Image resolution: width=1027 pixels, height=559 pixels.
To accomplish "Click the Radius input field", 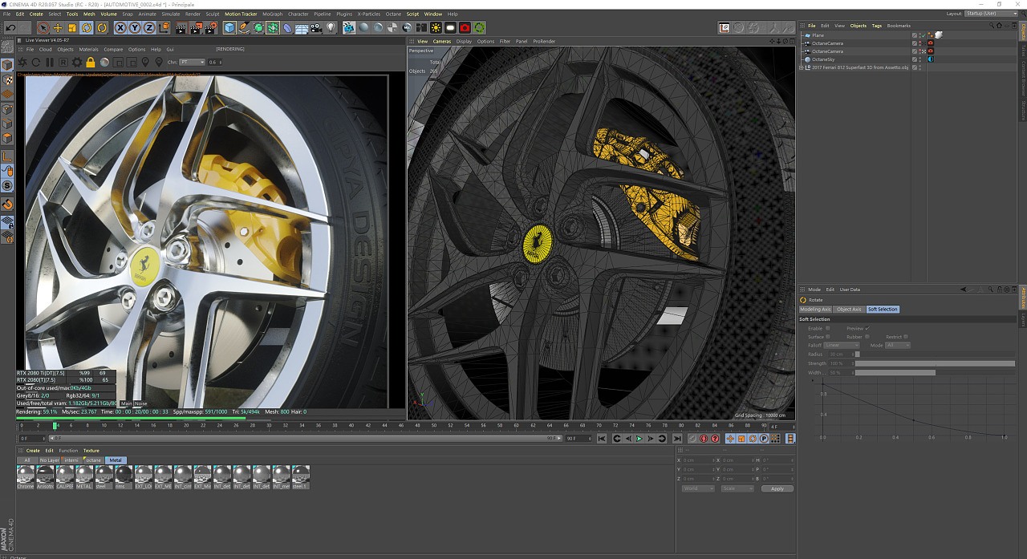I will pyautogui.click(x=842, y=354).
